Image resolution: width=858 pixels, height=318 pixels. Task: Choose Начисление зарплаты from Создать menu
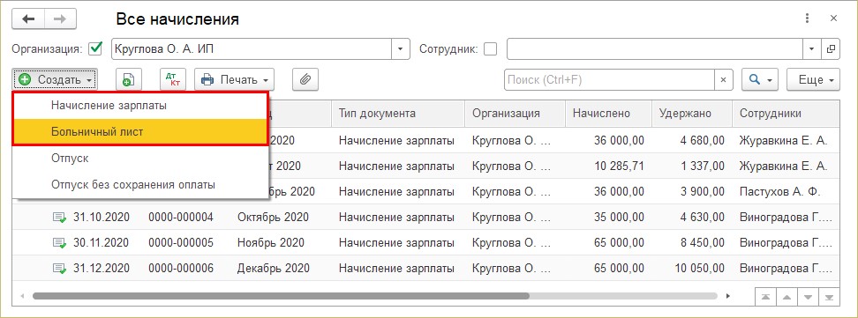click(x=140, y=106)
